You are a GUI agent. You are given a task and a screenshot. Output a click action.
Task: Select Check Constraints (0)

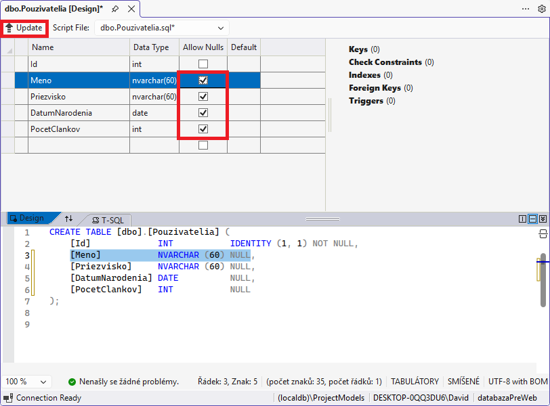tap(391, 62)
